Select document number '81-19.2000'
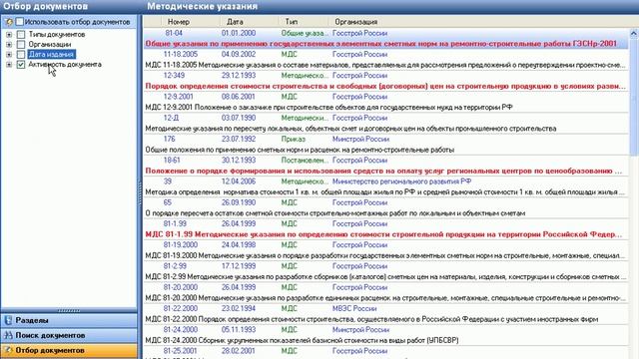 (180, 244)
